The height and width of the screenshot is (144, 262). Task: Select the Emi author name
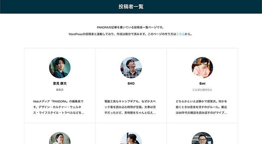[x=202, y=83]
